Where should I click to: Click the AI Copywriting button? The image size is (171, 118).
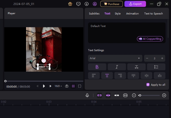click(150, 39)
